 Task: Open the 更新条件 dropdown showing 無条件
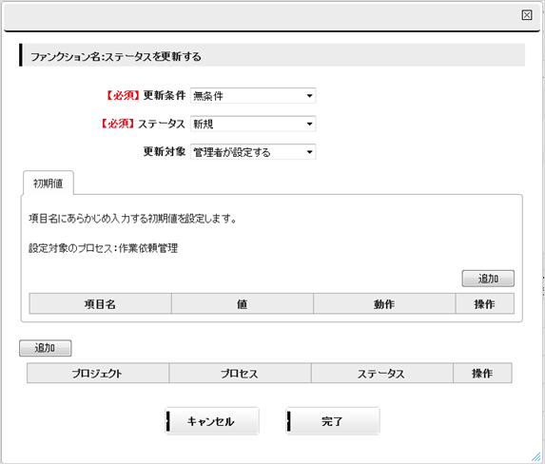point(253,96)
